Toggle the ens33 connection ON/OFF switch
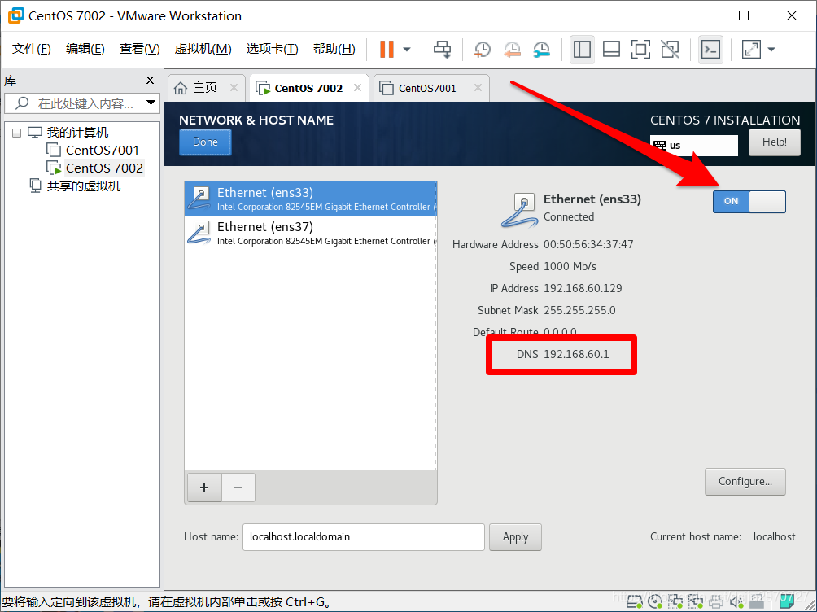The image size is (817, 612). [749, 201]
